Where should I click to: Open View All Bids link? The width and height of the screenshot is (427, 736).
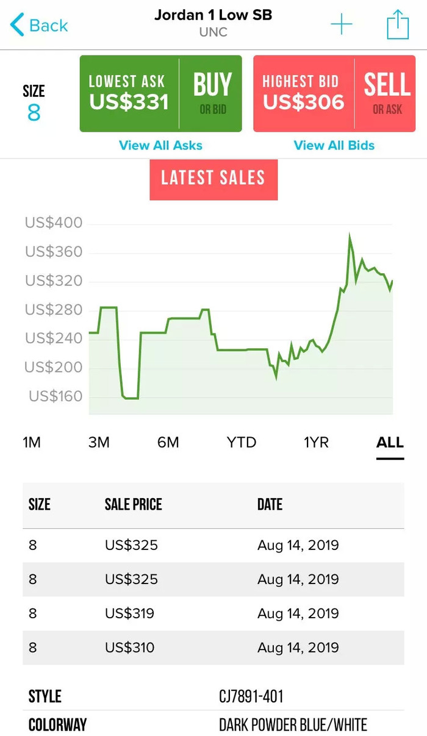334,145
